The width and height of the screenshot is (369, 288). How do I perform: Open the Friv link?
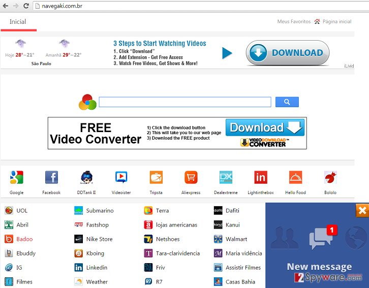[160, 268]
